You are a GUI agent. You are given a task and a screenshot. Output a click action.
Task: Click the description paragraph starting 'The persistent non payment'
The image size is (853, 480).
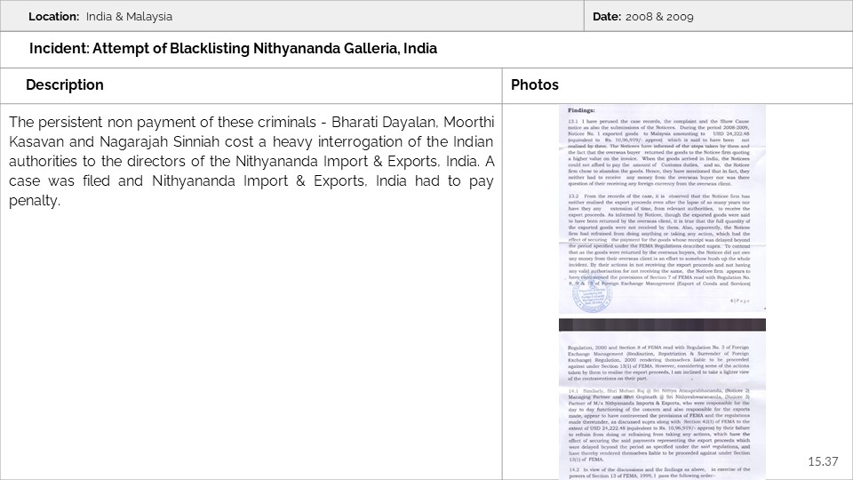pyautogui.click(x=251, y=161)
